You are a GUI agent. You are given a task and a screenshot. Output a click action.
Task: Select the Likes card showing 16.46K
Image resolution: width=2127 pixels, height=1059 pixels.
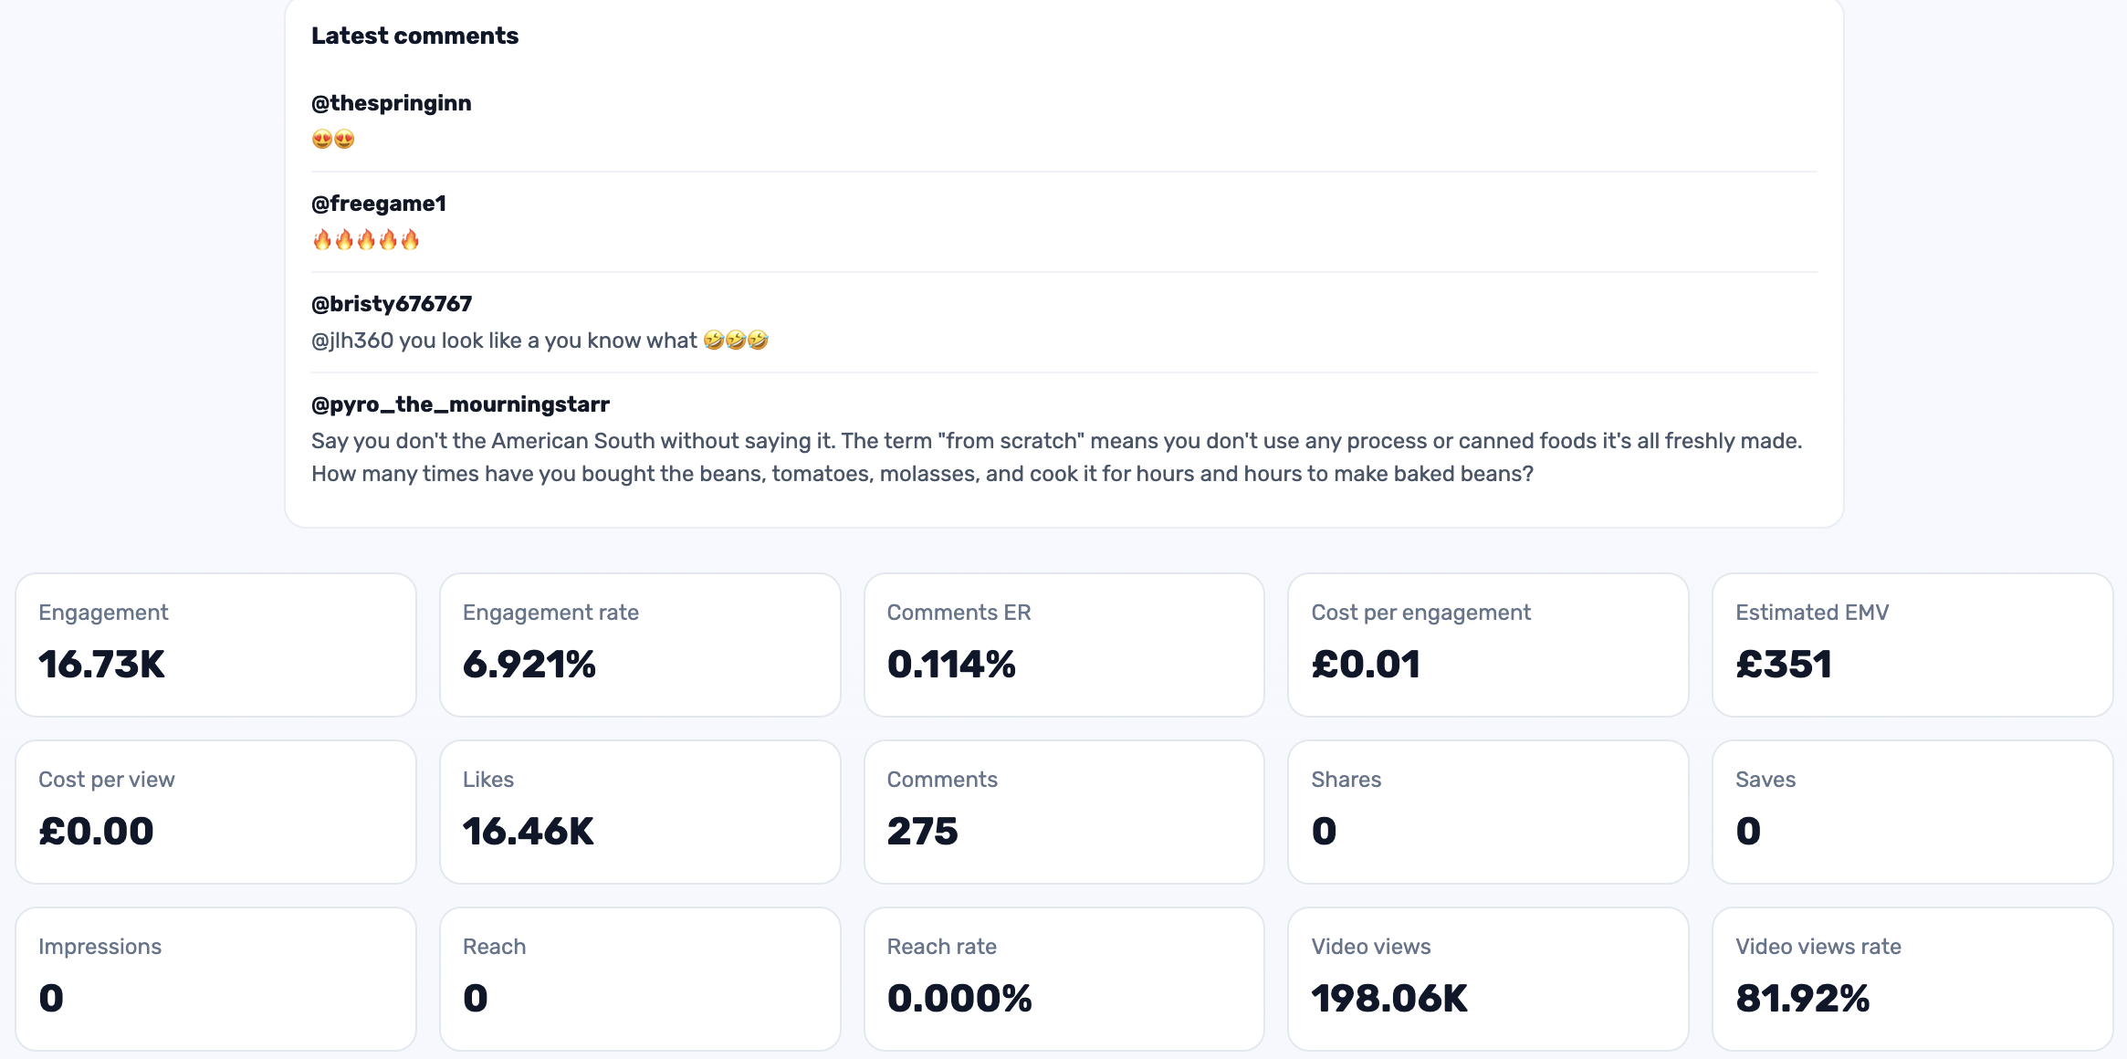(640, 811)
